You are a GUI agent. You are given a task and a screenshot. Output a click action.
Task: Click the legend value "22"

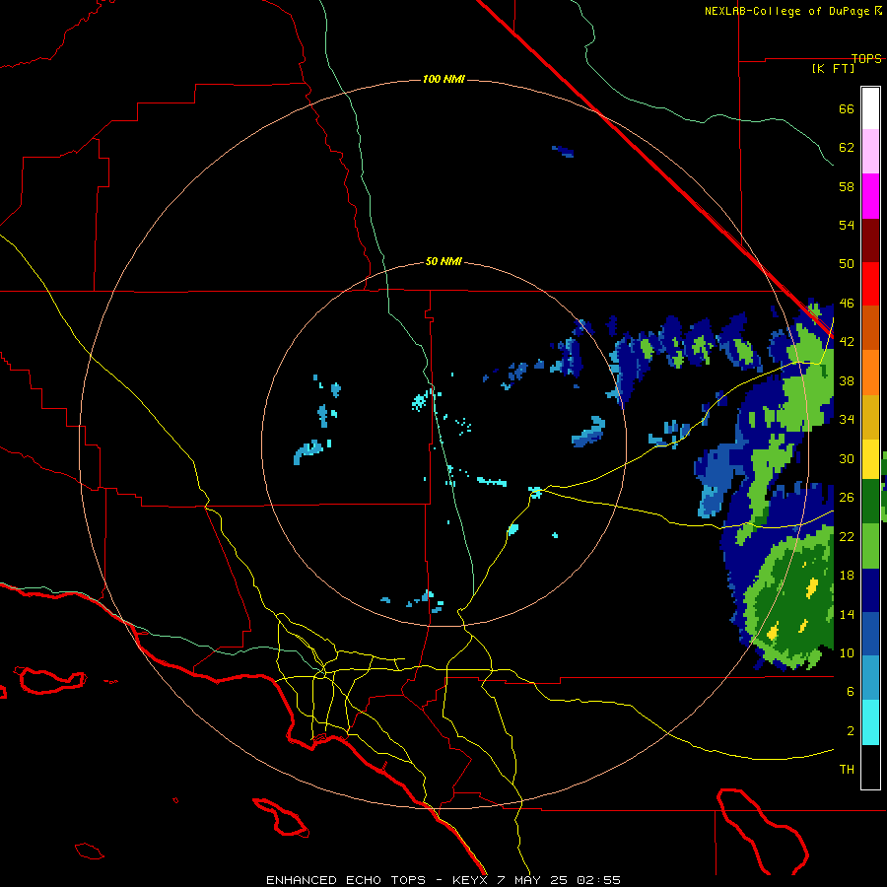tap(847, 536)
